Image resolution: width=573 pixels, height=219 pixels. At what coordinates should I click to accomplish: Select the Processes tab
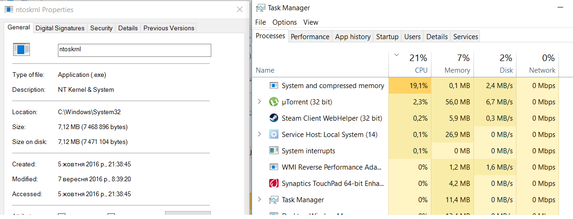click(270, 36)
